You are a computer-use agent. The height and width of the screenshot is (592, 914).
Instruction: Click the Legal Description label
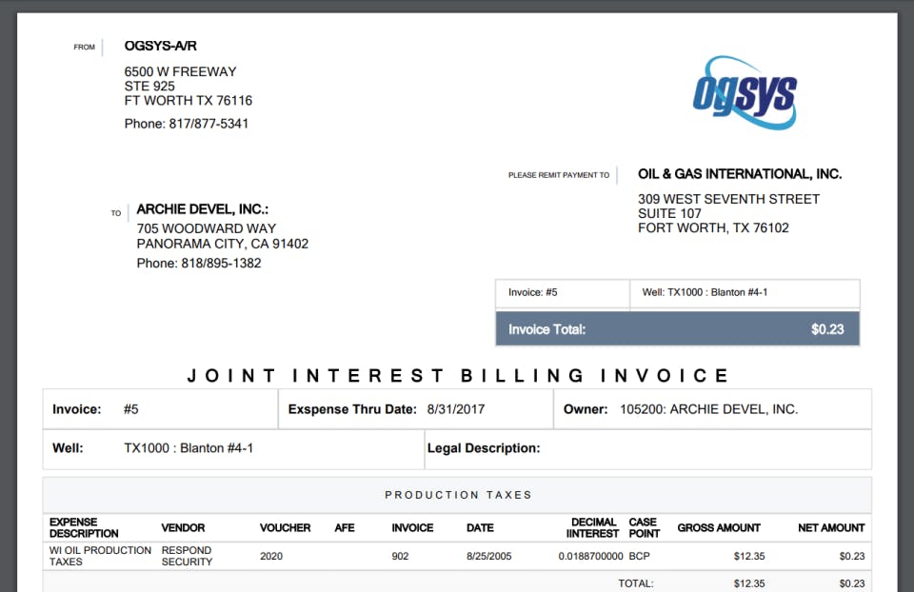click(x=484, y=448)
